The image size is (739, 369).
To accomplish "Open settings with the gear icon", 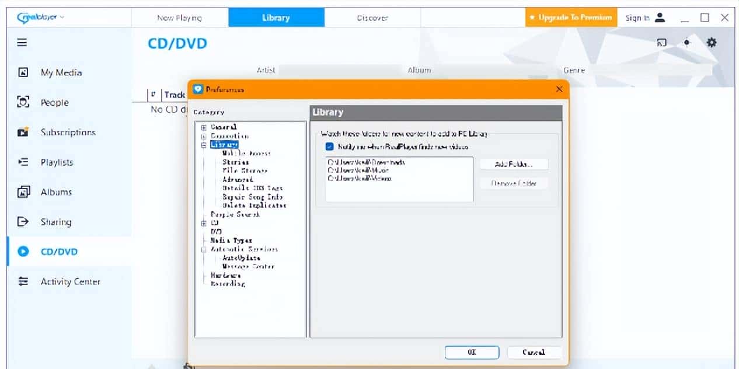I will (x=712, y=43).
